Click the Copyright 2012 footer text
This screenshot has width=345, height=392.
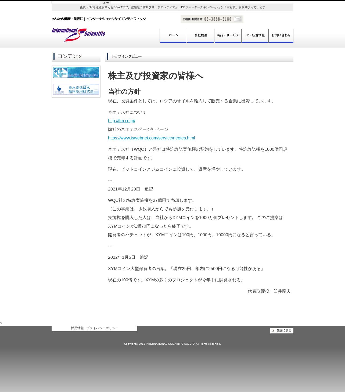point(172,344)
